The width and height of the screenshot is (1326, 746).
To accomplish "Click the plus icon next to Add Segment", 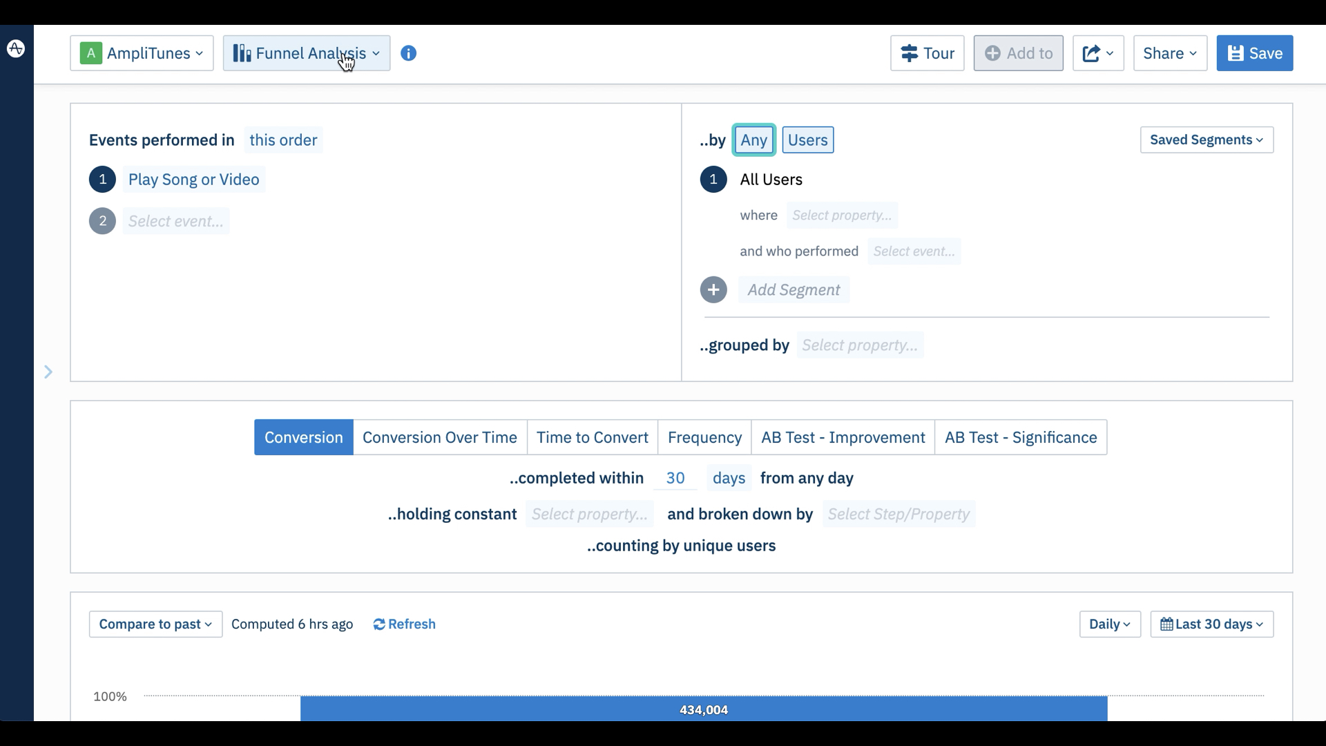I will click(x=713, y=290).
